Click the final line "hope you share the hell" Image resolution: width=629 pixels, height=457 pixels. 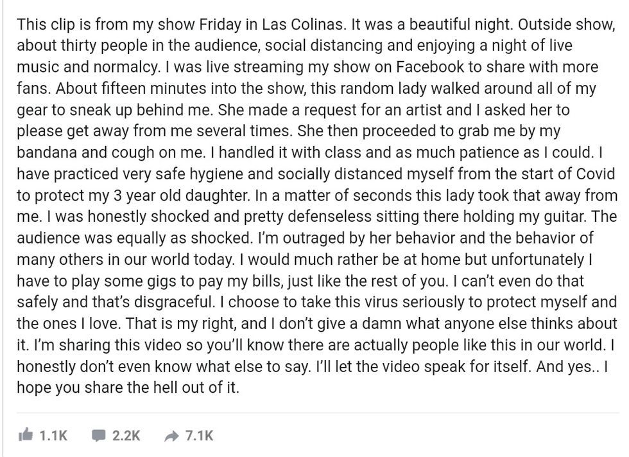pyautogui.click(x=96, y=388)
